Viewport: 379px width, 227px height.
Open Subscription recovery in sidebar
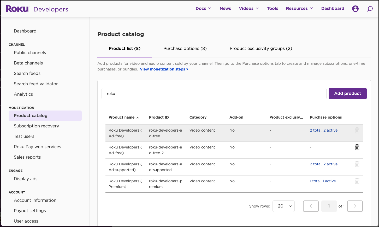36,126
